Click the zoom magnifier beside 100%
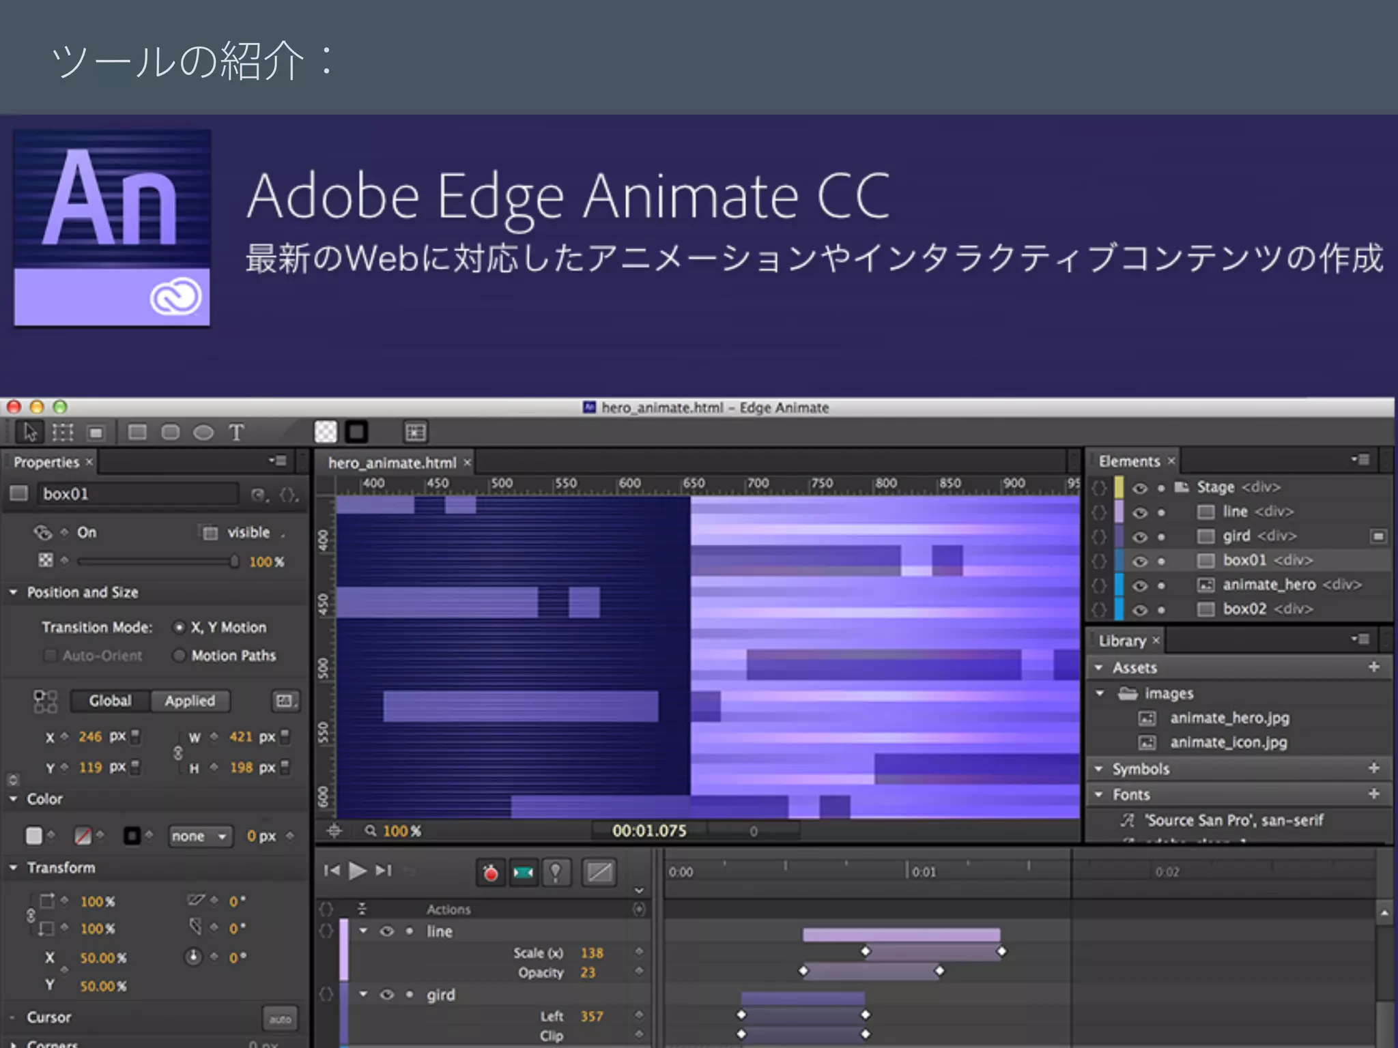This screenshot has width=1398, height=1048. click(371, 830)
